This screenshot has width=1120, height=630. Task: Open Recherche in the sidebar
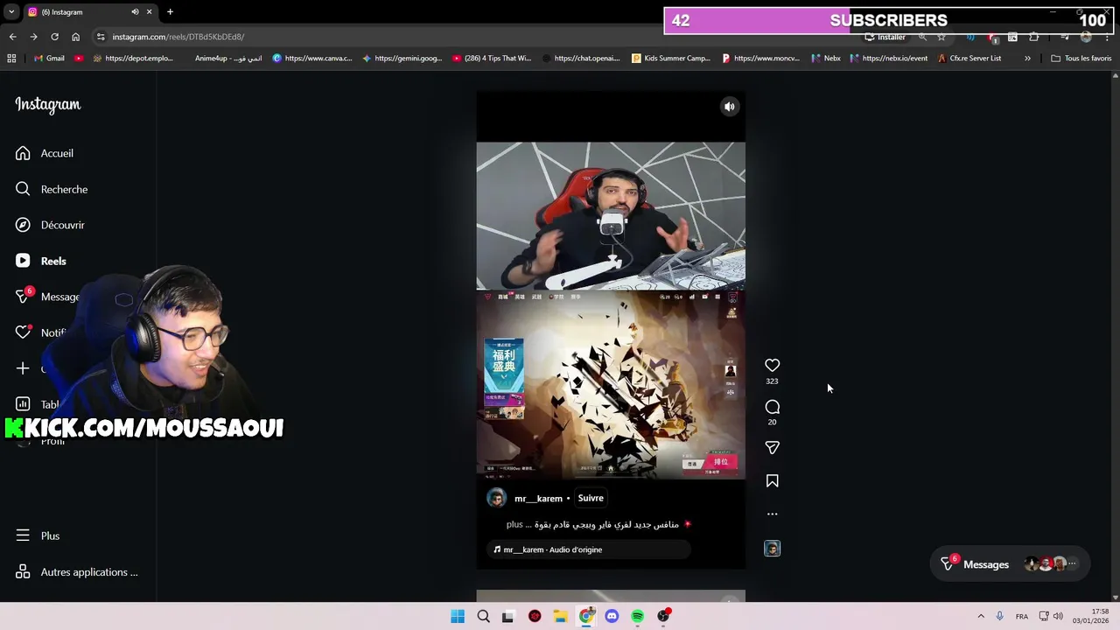52,189
